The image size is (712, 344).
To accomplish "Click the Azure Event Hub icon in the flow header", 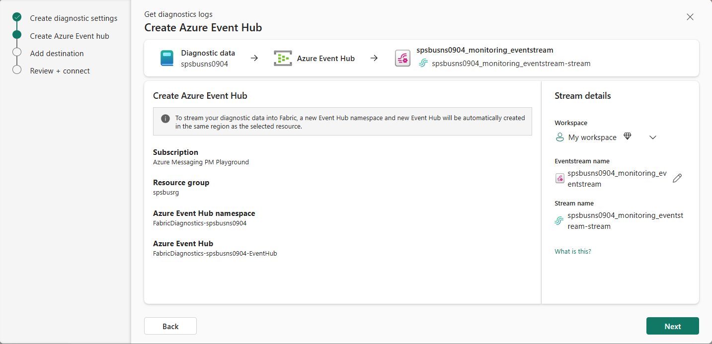I will pyautogui.click(x=283, y=58).
